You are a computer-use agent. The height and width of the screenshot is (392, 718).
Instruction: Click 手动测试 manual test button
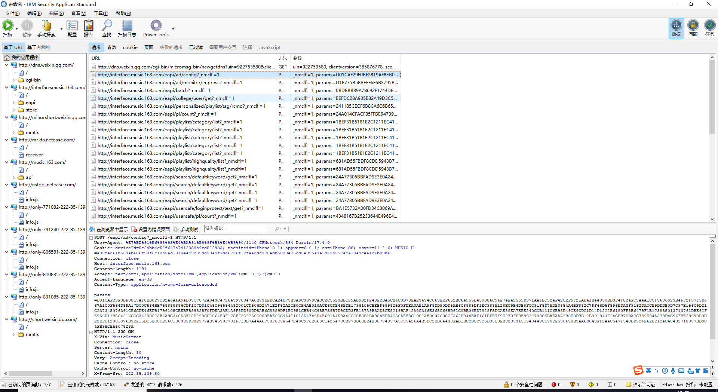click(186, 229)
